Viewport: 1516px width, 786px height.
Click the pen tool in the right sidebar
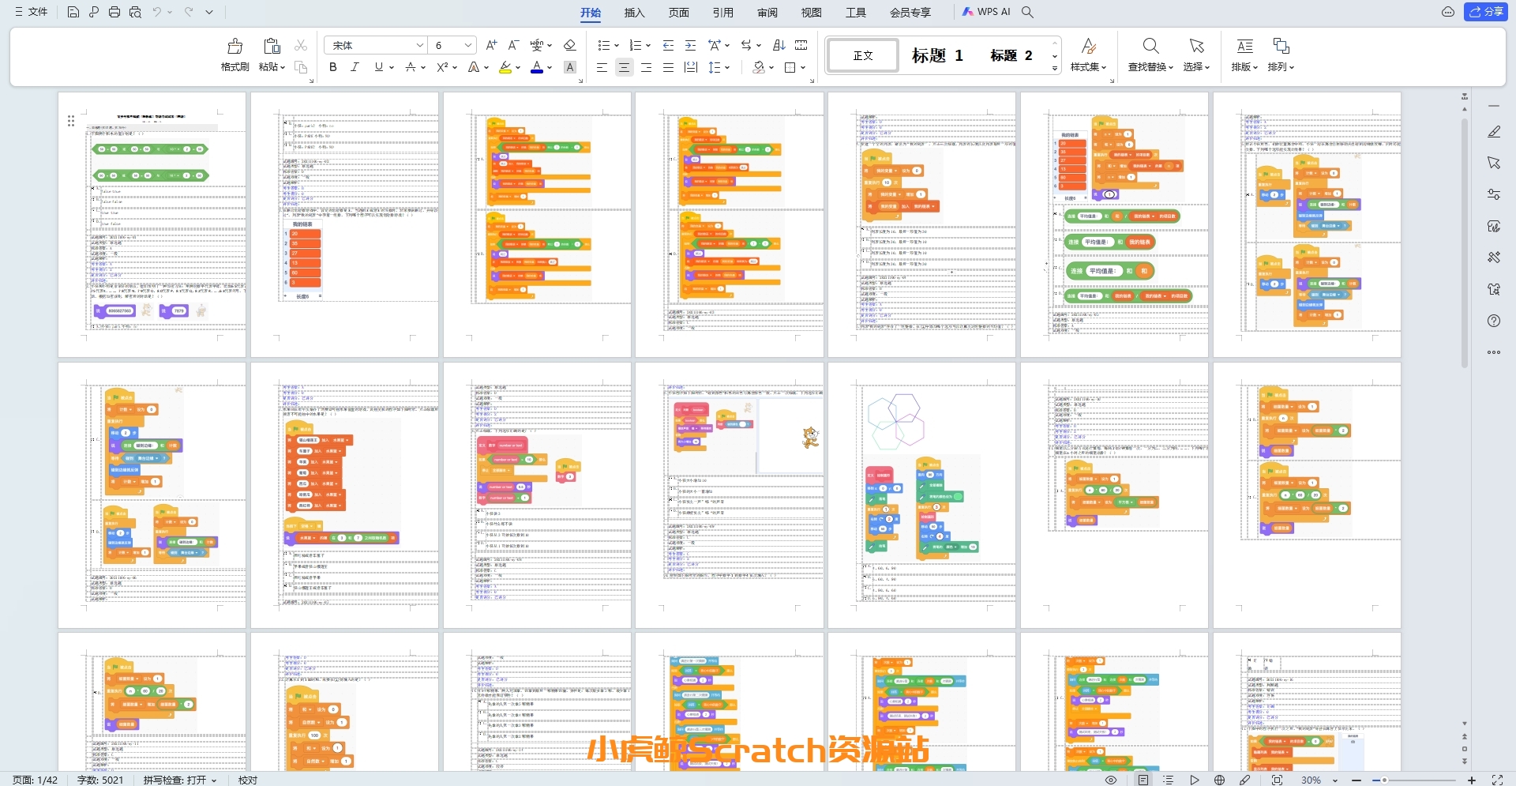pos(1494,132)
